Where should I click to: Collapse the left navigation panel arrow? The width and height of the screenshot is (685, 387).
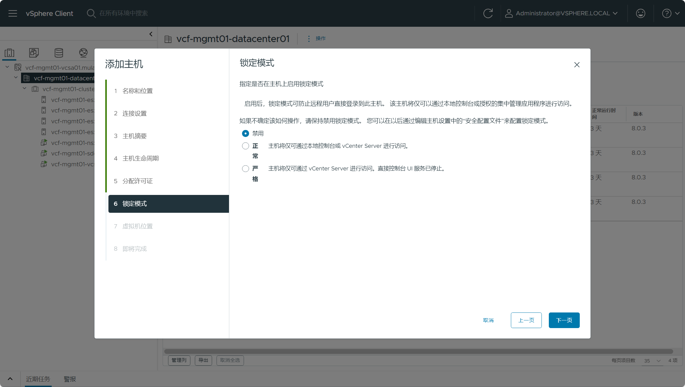pyautogui.click(x=151, y=34)
